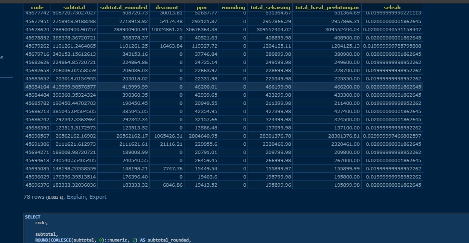Click total_sekarang value 28301376.78
The width and height of the screenshot is (469, 243).
270,136
